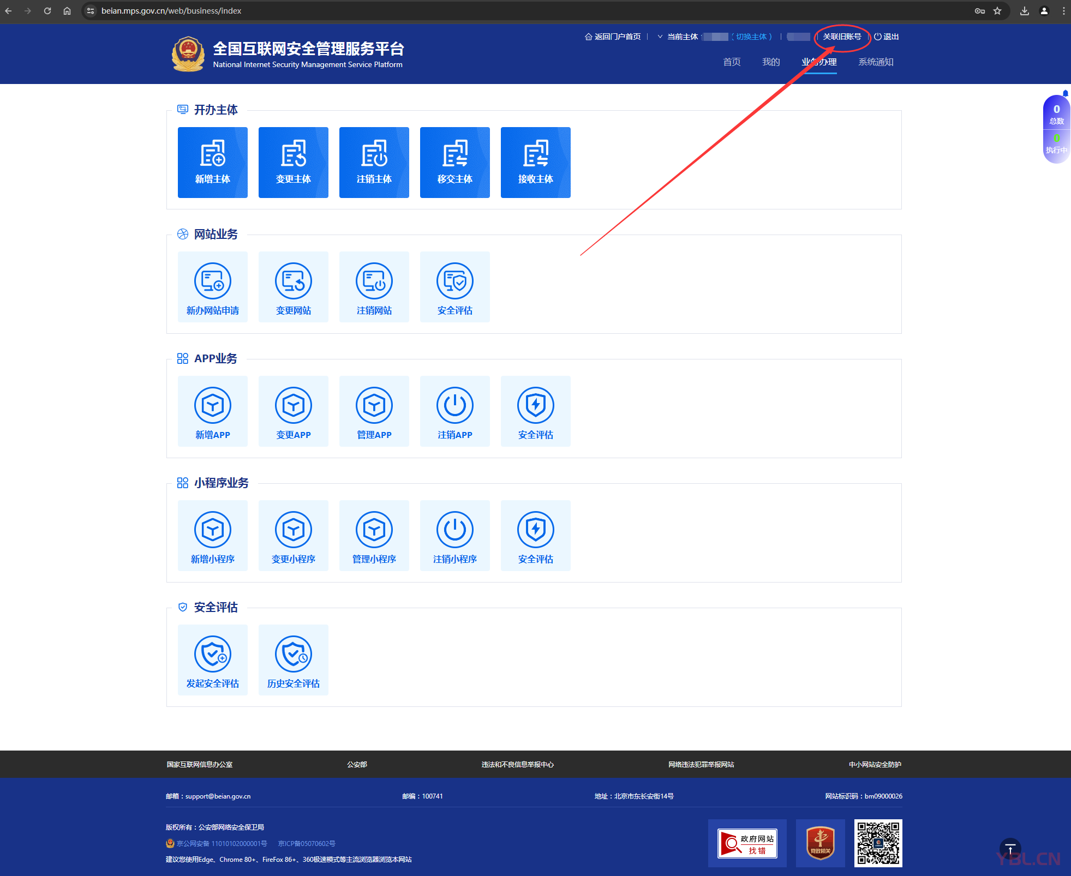Click the scroll-to-top arrow button
Image resolution: width=1071 pixels, height=876 pixels.
point(1010,849)
